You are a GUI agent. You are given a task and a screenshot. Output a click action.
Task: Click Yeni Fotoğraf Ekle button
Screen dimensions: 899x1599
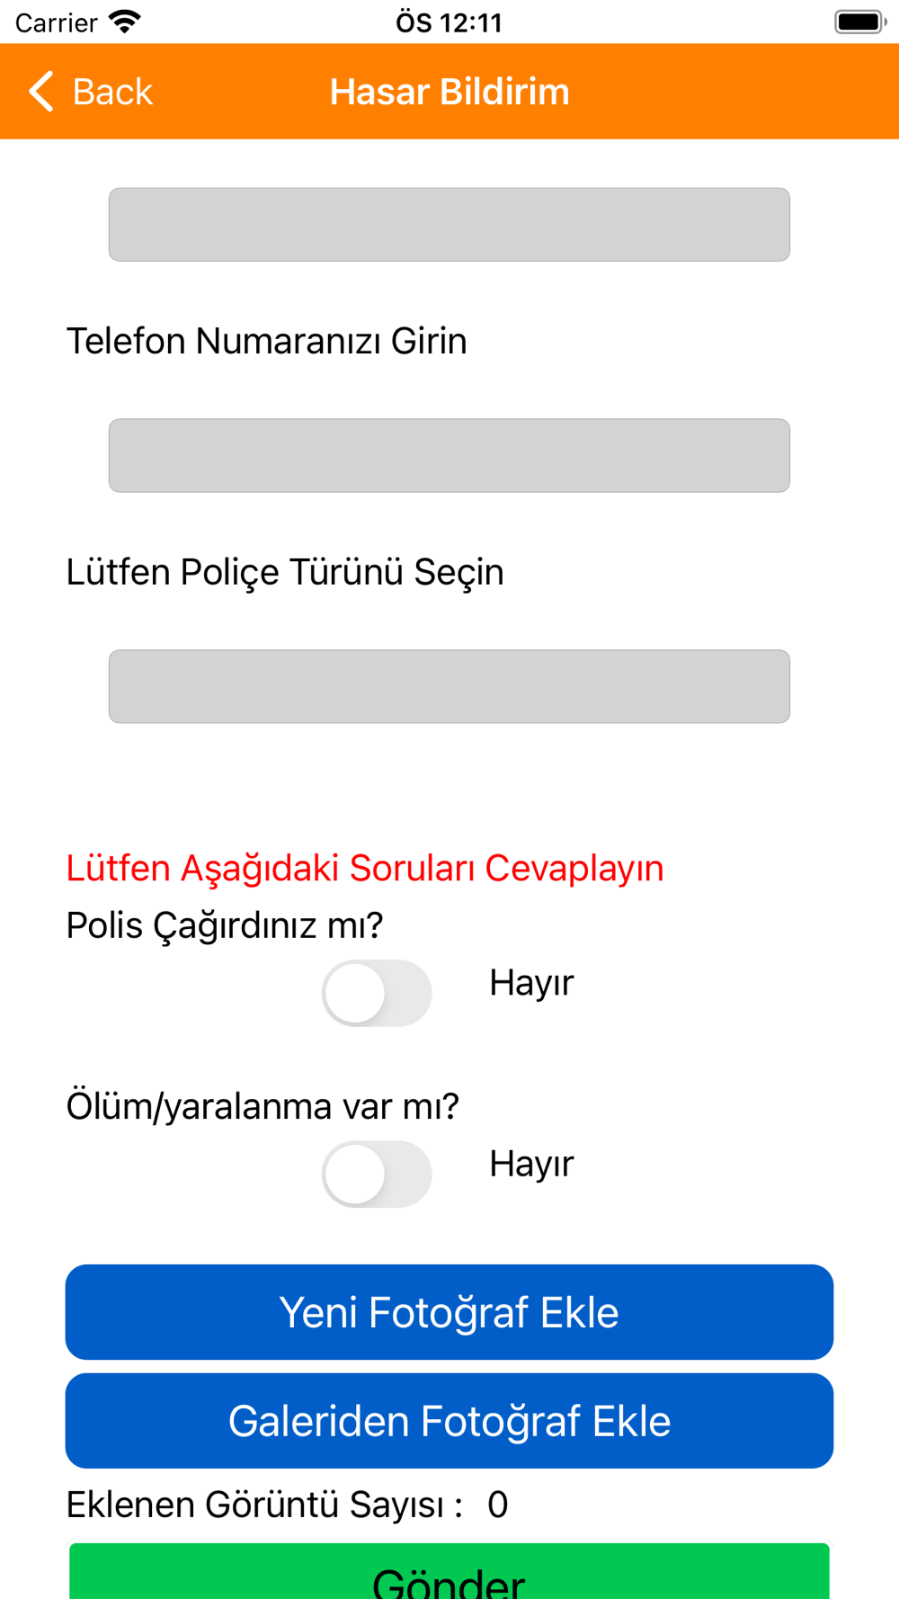(x=449, y=1312)
